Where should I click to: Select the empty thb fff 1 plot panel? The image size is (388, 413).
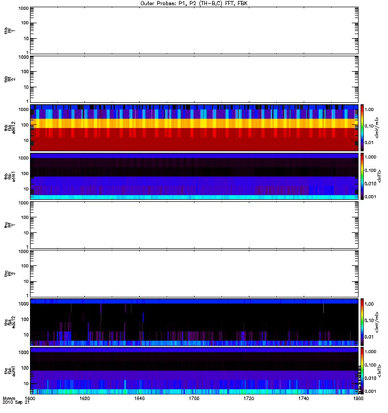click(x=195, y=30)
